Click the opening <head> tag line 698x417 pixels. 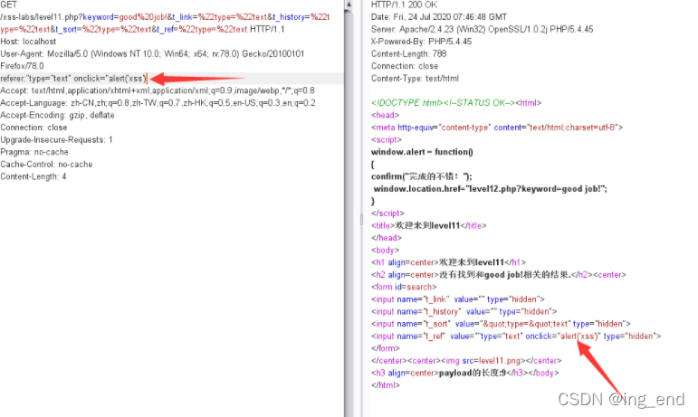(385, 115)
